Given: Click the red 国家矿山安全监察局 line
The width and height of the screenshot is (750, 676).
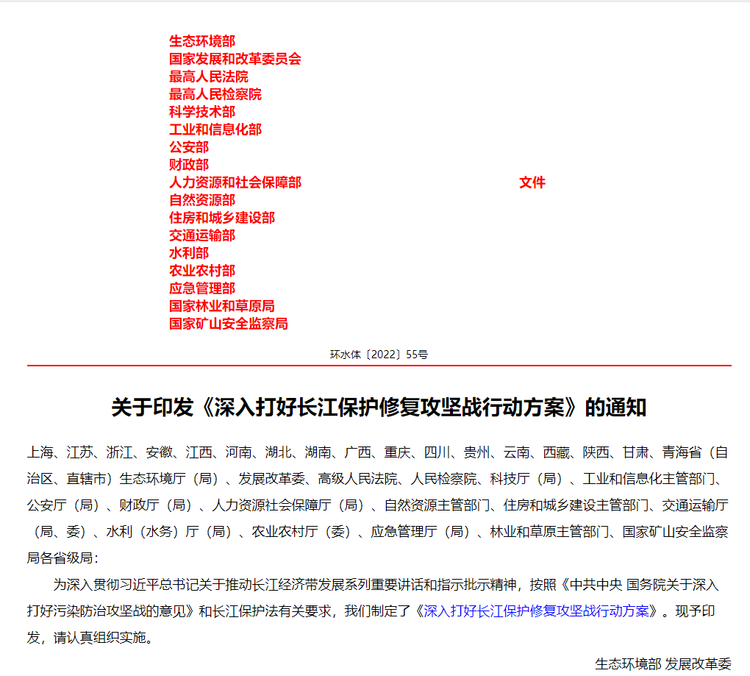Looking at the screenshot, I should click(228, 324).
